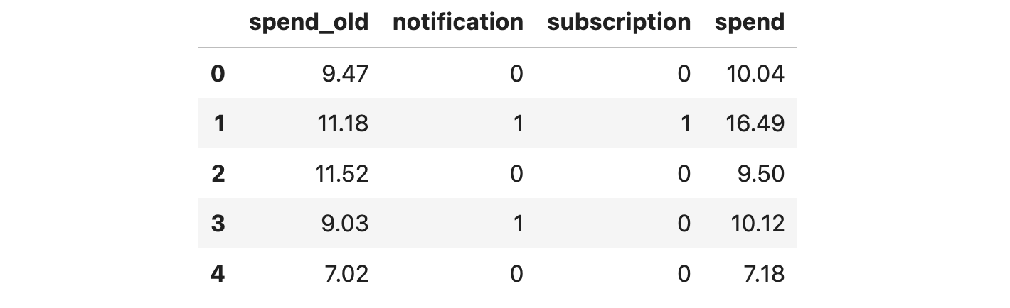Select row index 1
This screenshot has height=308, width=1010.
click(x=218, y=123)
